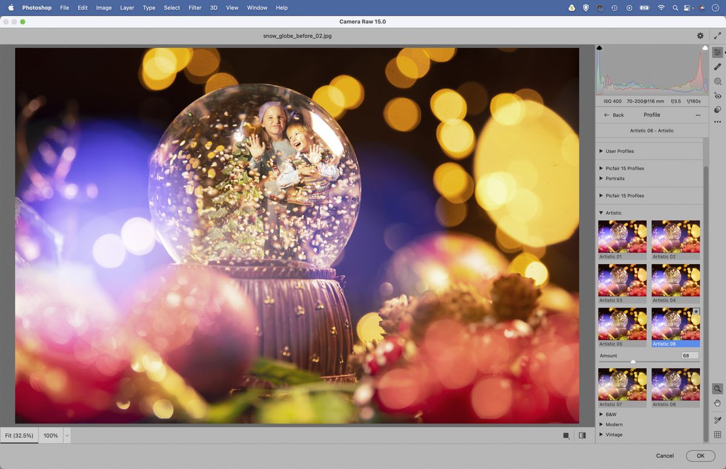The width and height of the screenshot is (726, 469).
Task: Open the Window menu
Action: point(257,8)
